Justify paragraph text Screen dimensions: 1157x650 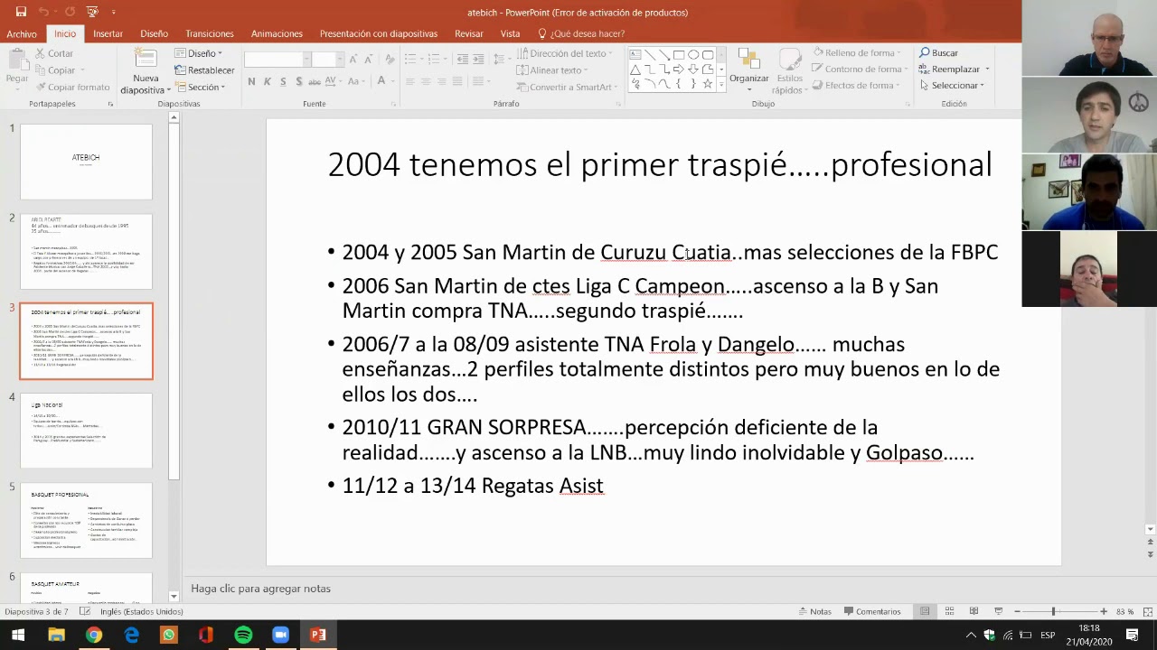pos(457,81)
